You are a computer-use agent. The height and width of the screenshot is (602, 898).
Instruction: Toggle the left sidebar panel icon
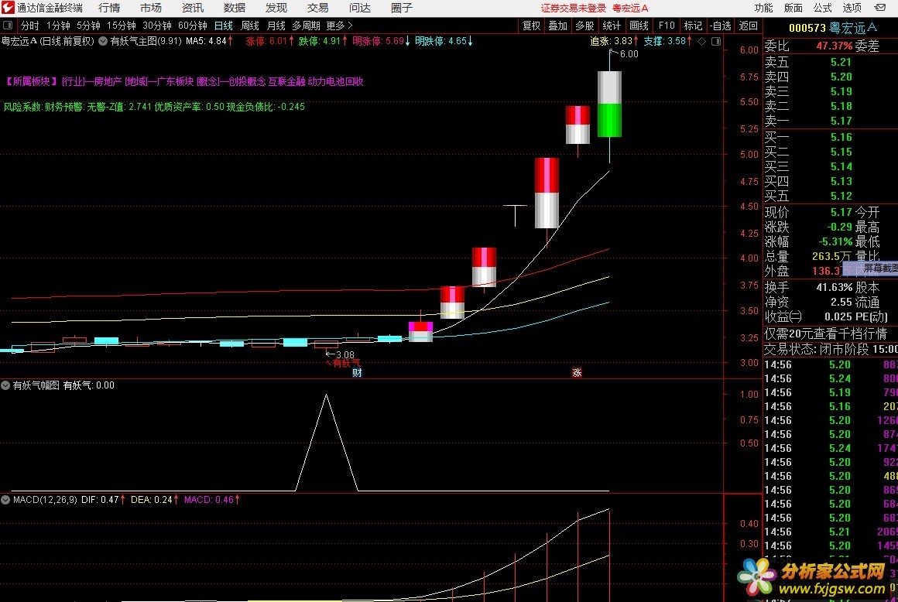tap(8, 26)
